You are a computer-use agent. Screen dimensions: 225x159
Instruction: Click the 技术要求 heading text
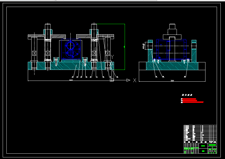pos(187,95)
